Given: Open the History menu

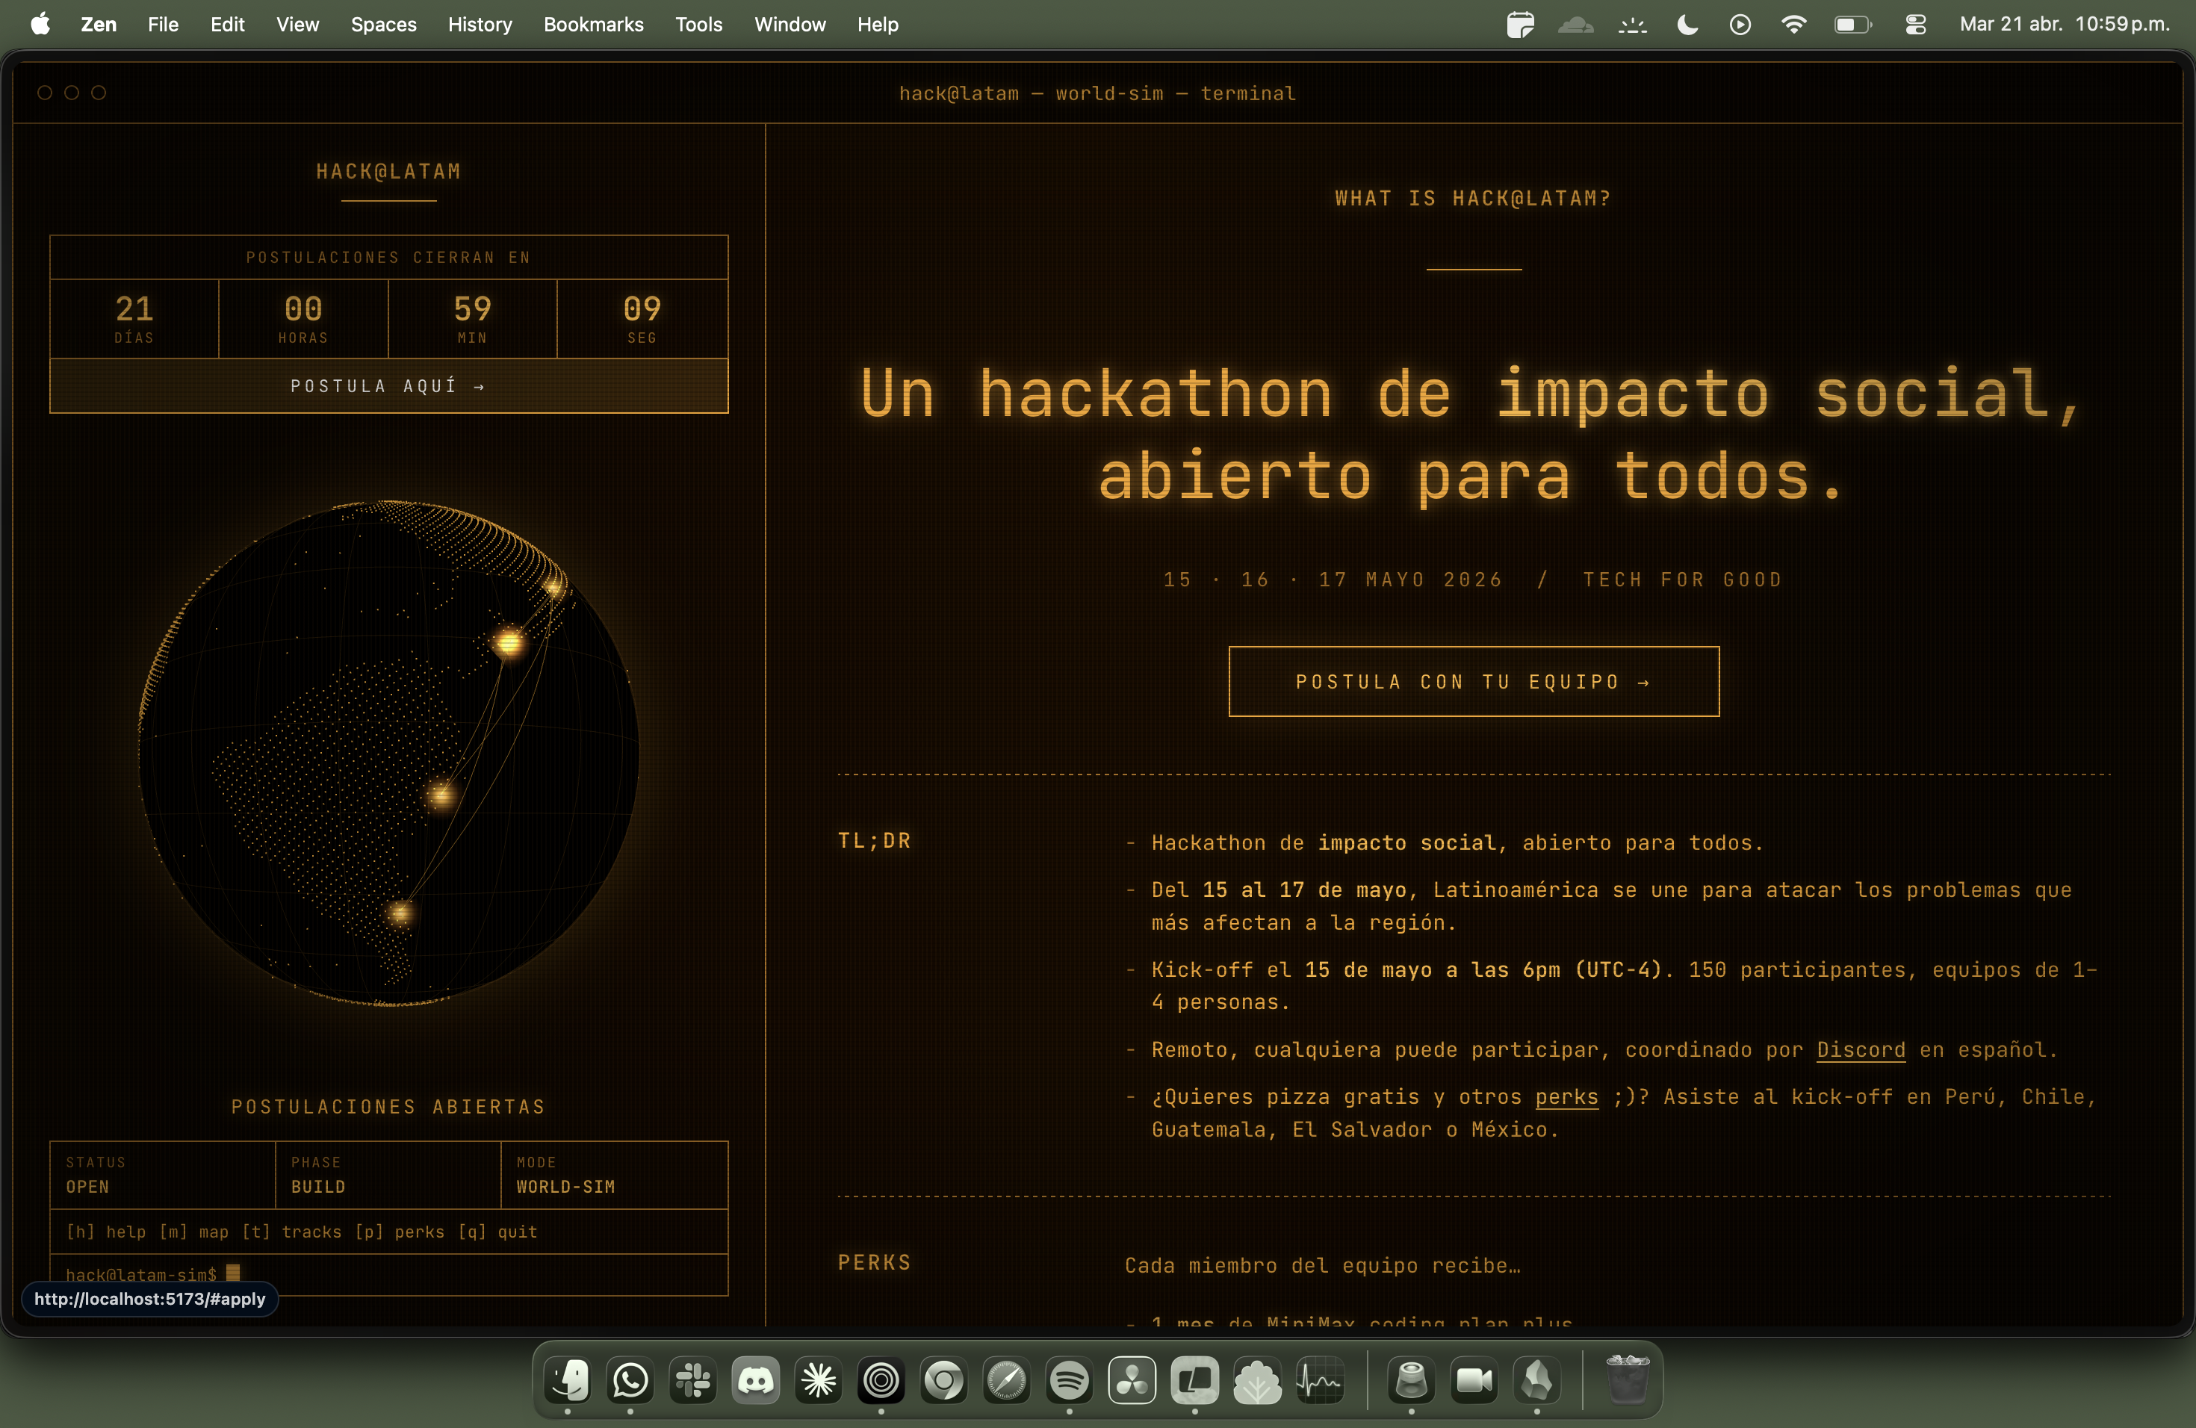Looking at the screenshot, I should [x=479, y=25].
